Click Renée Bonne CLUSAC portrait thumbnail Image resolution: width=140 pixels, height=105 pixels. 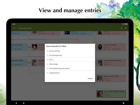tap(100, 47)
